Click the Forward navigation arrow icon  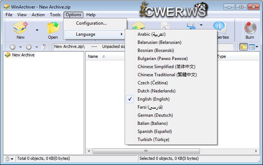(x=28, y=47)
